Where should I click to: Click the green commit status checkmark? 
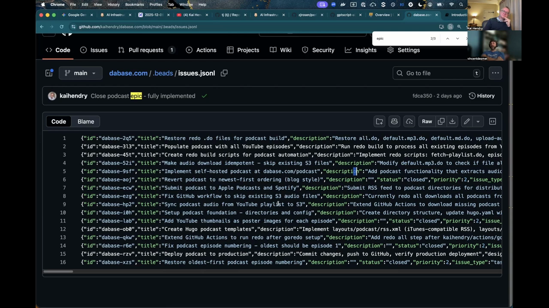[x=204, y=96]
